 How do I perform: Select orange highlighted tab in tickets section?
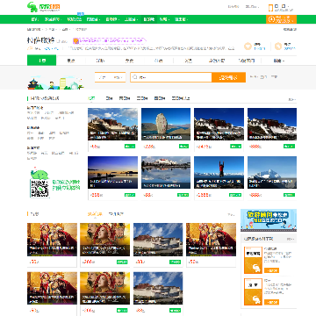pyautogui.click(x=95, y=214)
